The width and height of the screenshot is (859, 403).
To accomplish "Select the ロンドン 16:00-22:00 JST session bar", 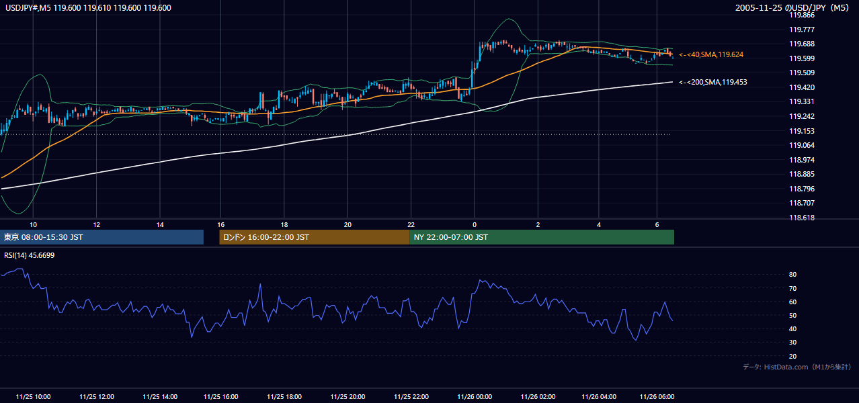I will (315, 237).
